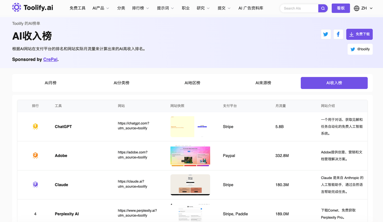Expand the 排行榜 dropdown menu
This screenshot has height=222, width=383.
[x=140, y=8]
